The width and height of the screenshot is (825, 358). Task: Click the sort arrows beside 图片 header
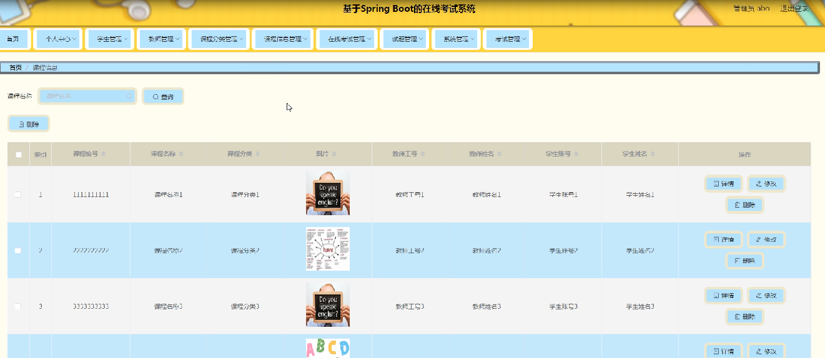pos(334,154)
